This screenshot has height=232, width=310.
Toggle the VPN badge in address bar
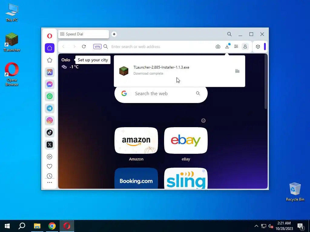point(97,47)
